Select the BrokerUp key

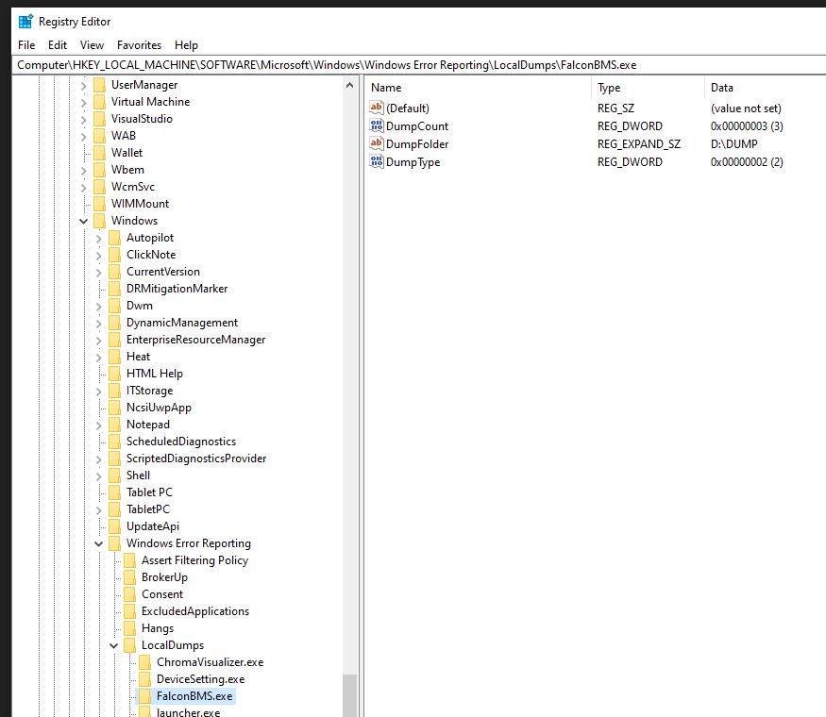click(x=164, y=577)
